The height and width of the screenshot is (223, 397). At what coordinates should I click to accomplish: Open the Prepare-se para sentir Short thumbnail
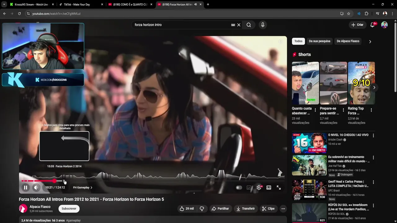pos(333,83)
